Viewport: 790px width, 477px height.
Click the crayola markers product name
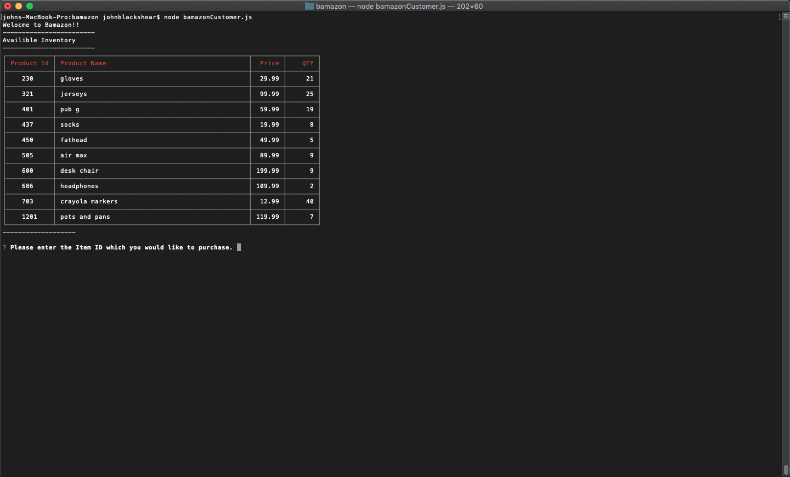pyautogui.click(x=89, y=202)
